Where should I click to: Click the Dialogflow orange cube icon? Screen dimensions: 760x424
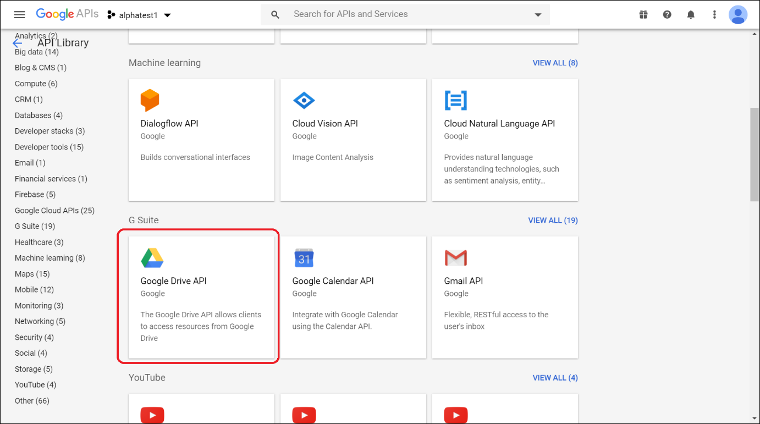coord(150,101)
